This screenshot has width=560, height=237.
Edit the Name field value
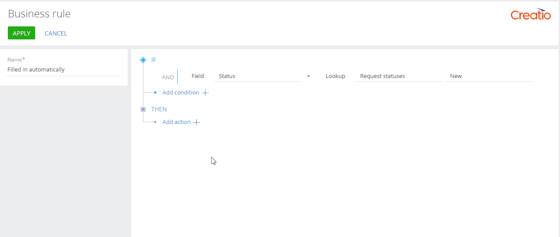click(63, 70)
